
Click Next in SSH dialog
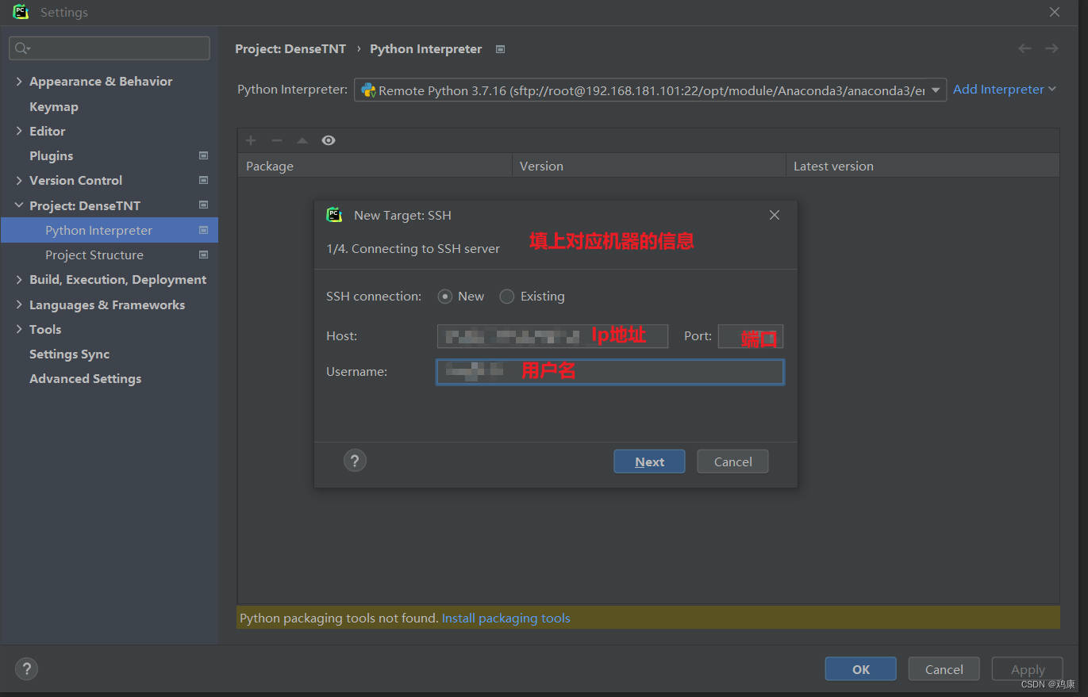point(649,461)
